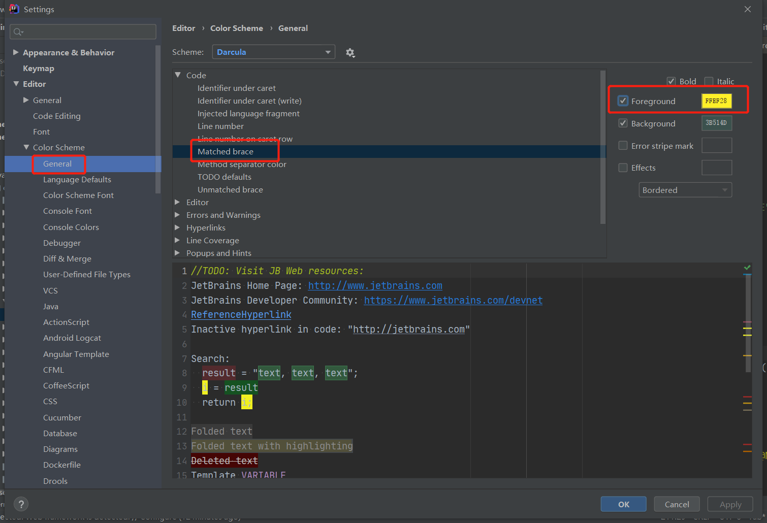This screenshot has height=523, width=767.
Task: Click Color Scheme in the breadcrumb
Action: coord(237,28)
